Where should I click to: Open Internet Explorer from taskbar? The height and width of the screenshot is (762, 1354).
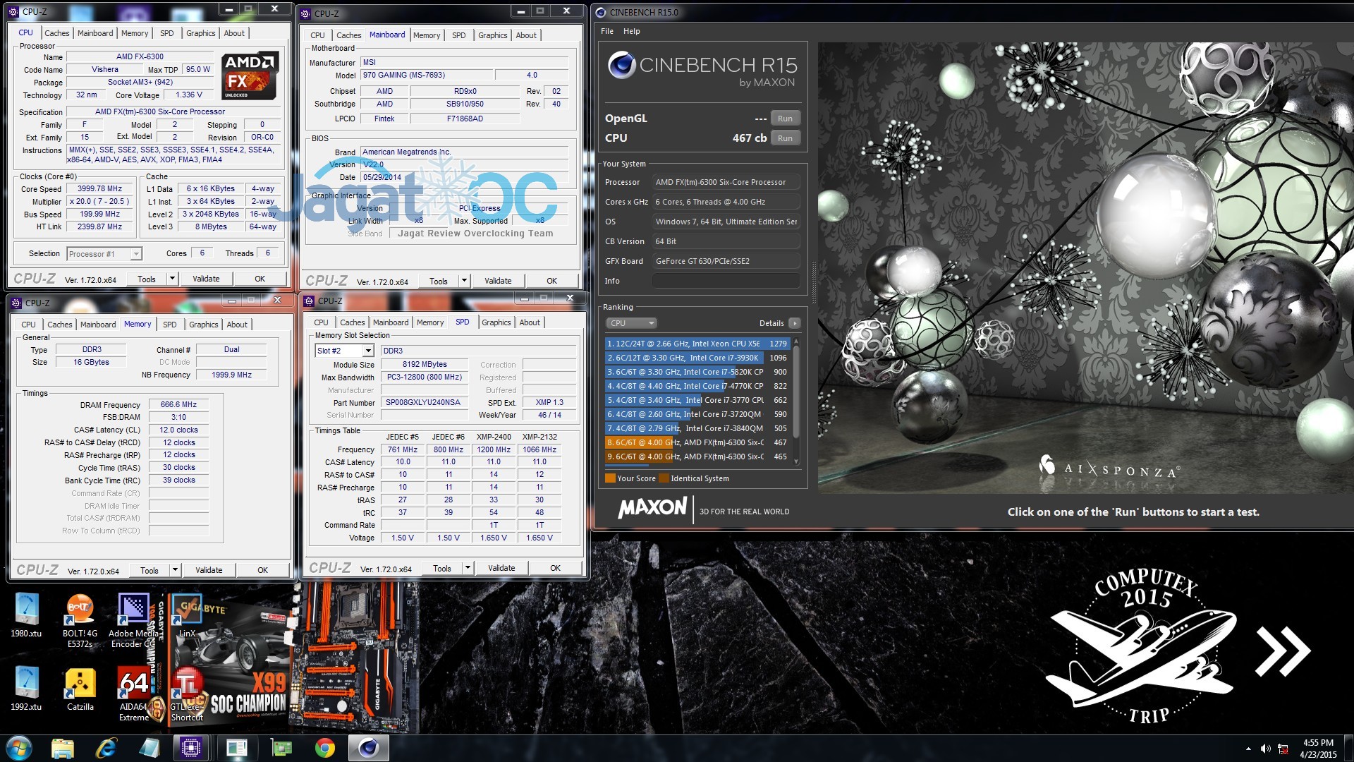(x=106, y=748)
